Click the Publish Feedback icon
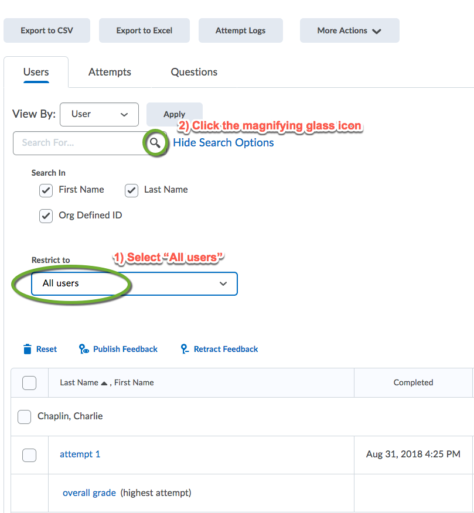 [84, 349]
